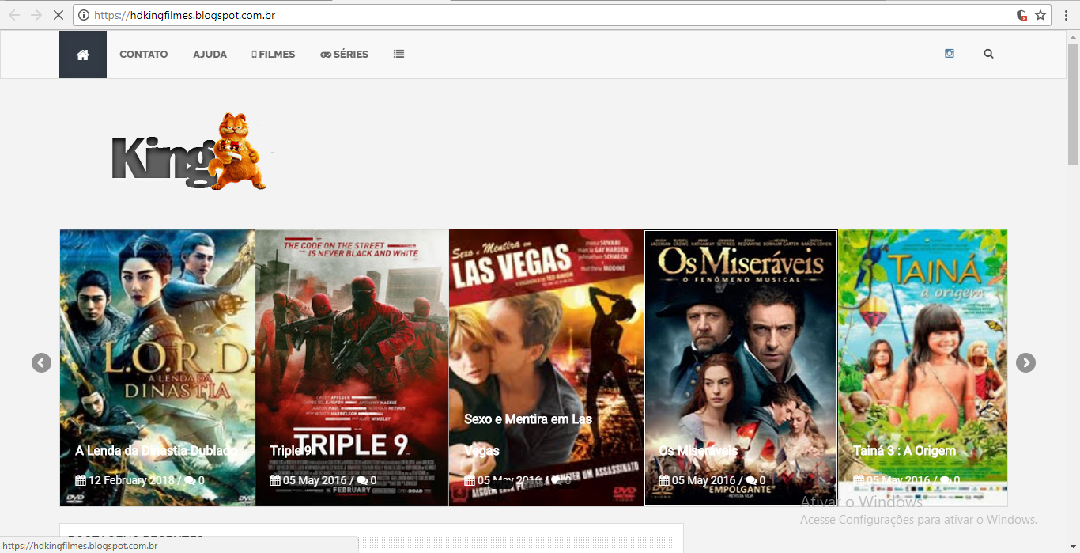This screenshot has height=553, width=1080.
Task: Open the AJUDA menu item
Action: (210, 55)
